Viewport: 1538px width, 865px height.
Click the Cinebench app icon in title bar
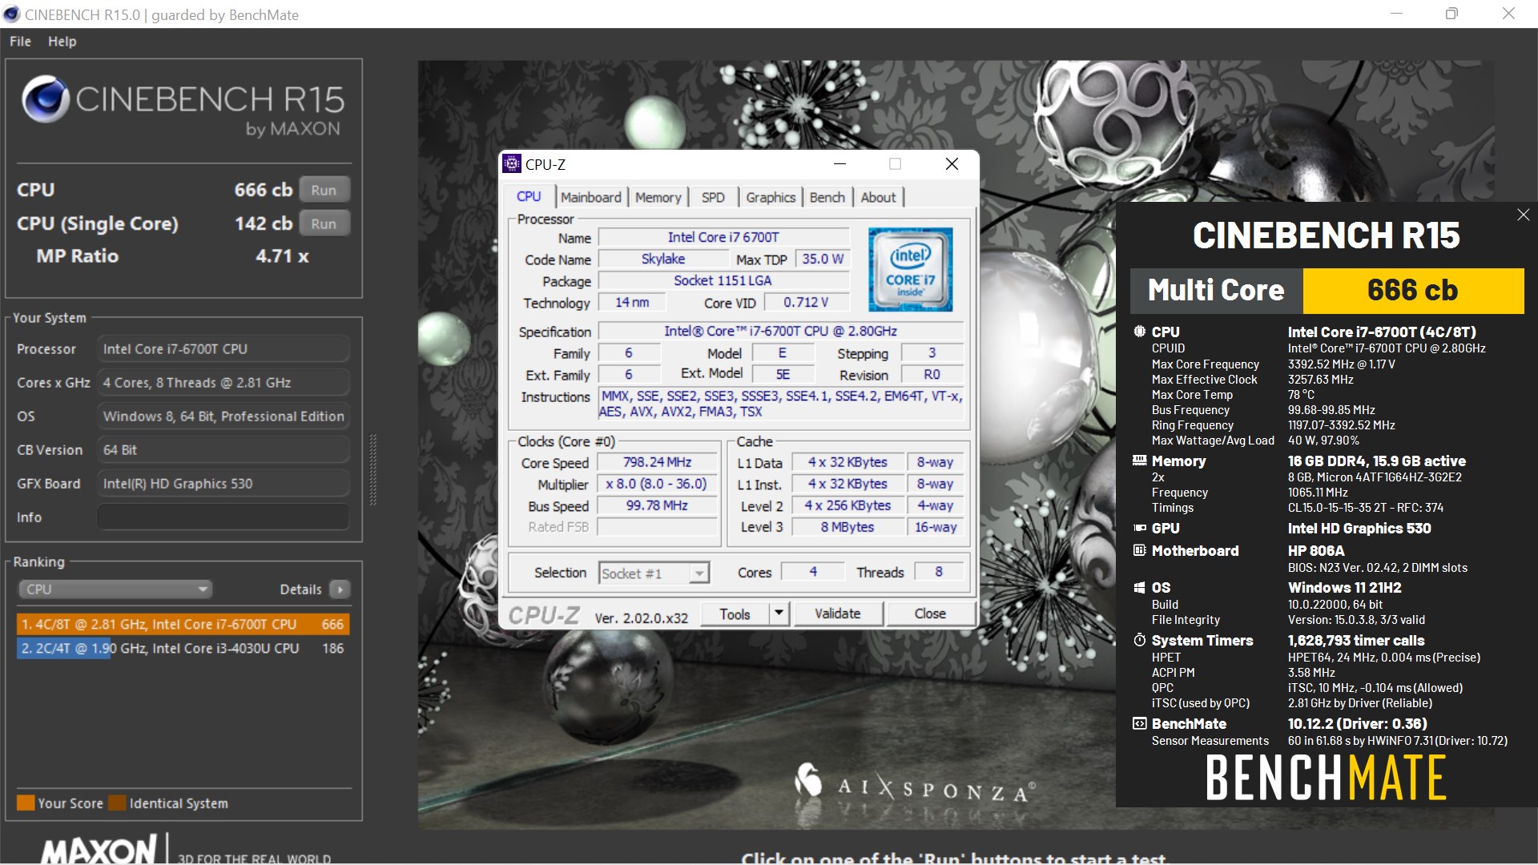pos(11,14)
